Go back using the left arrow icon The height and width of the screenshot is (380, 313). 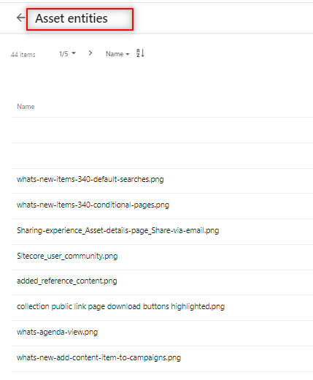tap(20, 18)
